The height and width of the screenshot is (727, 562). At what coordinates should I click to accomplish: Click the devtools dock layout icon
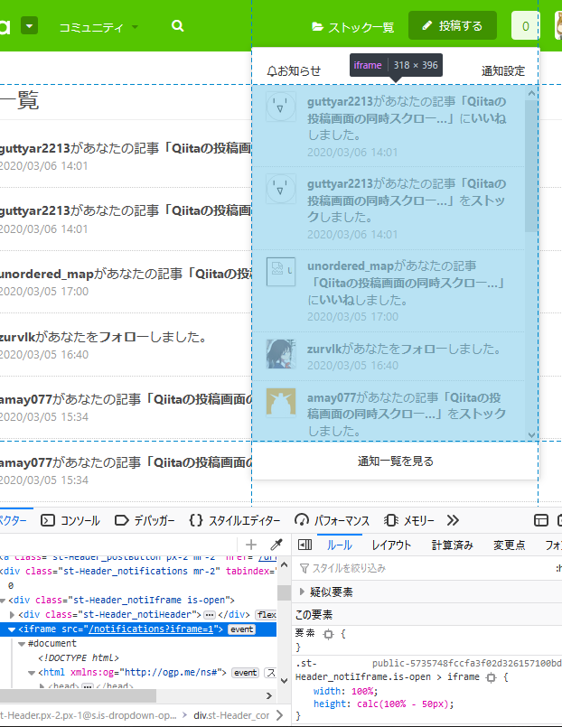click(x=541, y=521)
